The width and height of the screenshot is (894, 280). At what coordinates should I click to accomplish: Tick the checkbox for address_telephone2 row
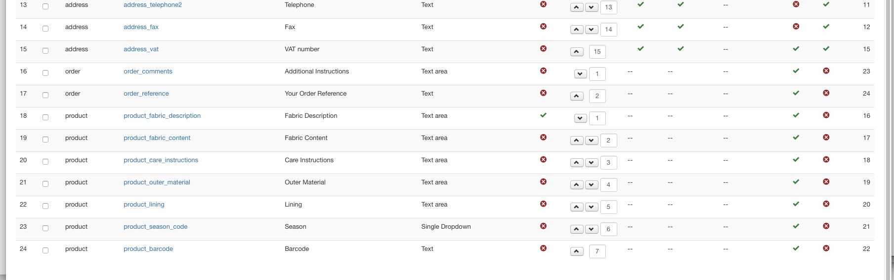point(45,6)
